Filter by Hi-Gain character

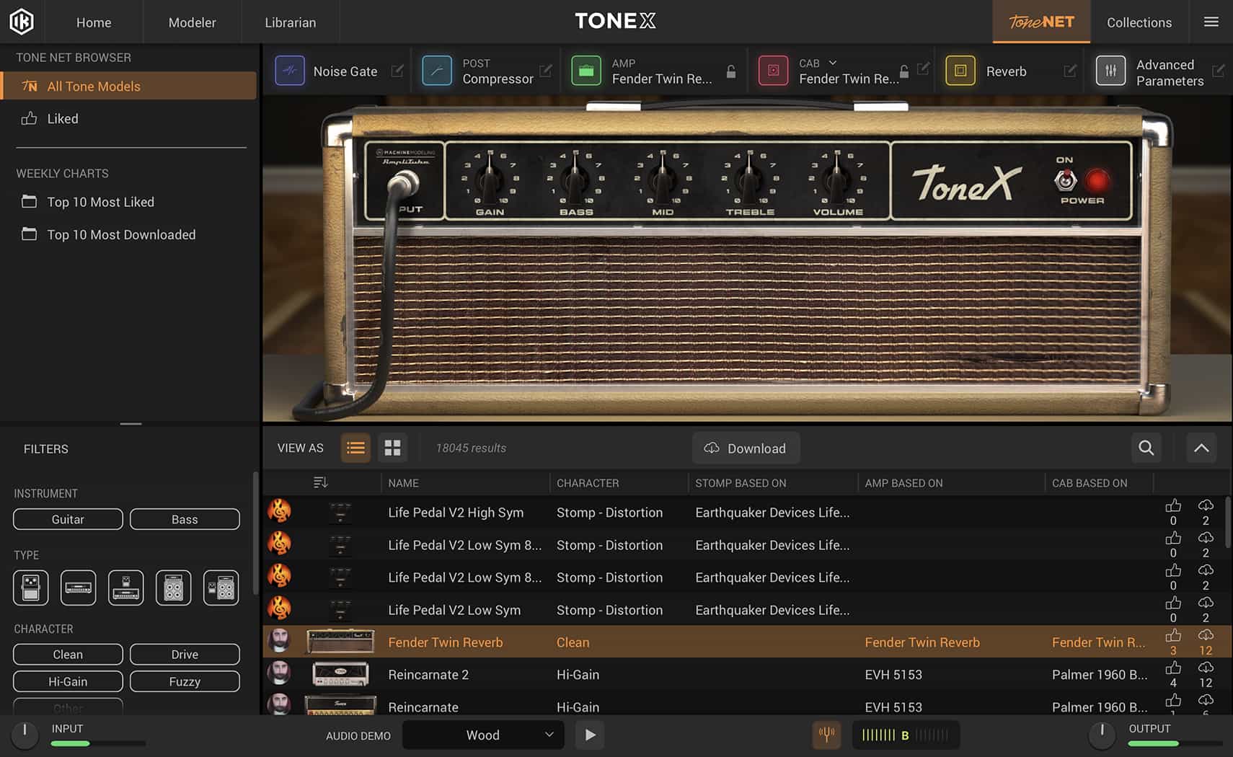[68, 681]
